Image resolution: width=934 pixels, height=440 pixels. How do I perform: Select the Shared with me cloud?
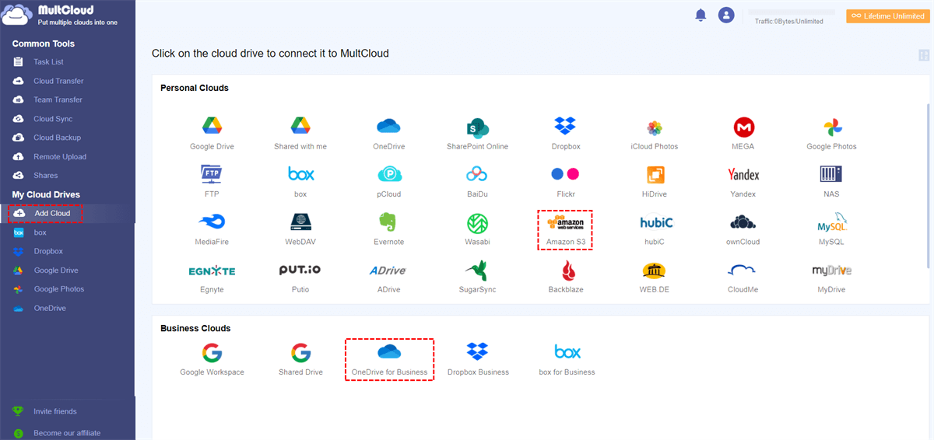tap(300, 133)
